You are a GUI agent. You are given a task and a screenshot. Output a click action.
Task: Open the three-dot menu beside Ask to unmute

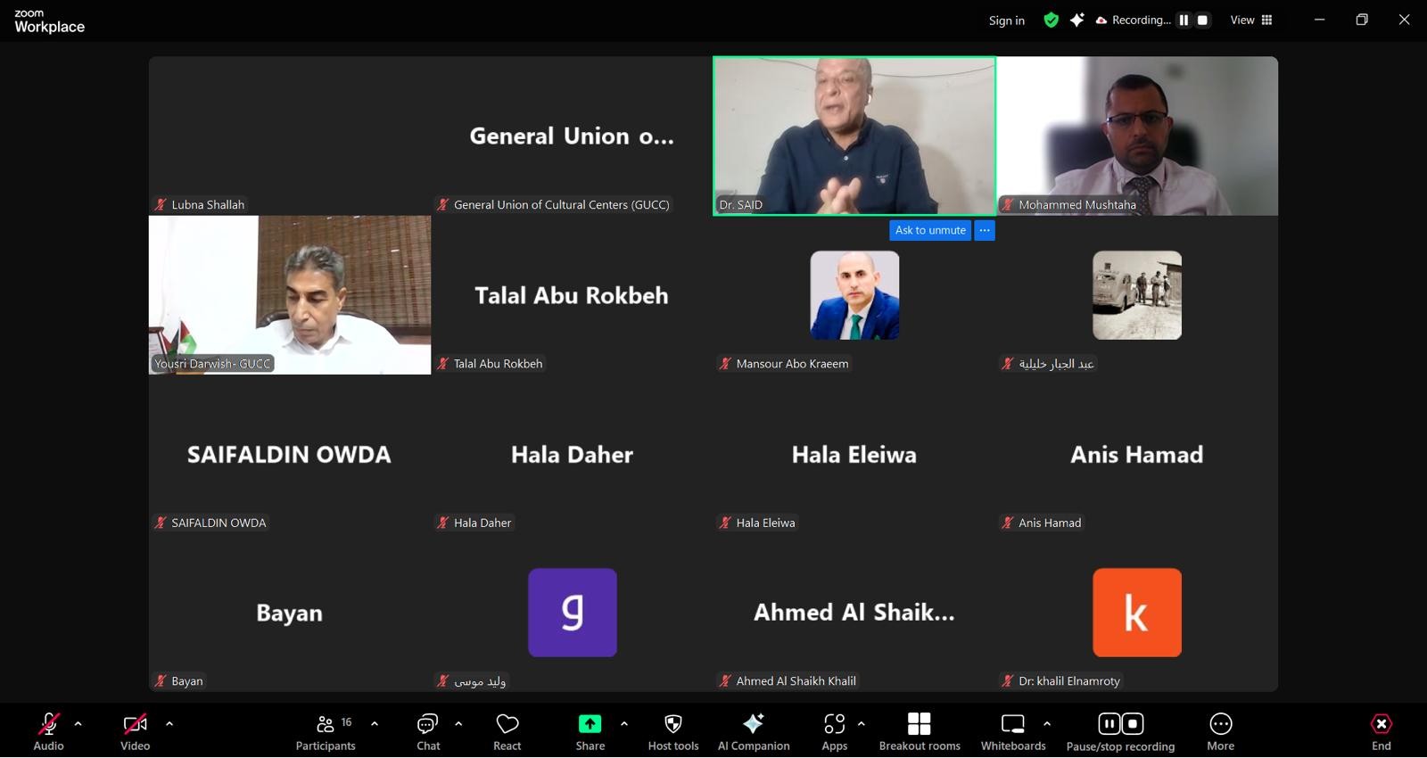click(x=985, y=230)
